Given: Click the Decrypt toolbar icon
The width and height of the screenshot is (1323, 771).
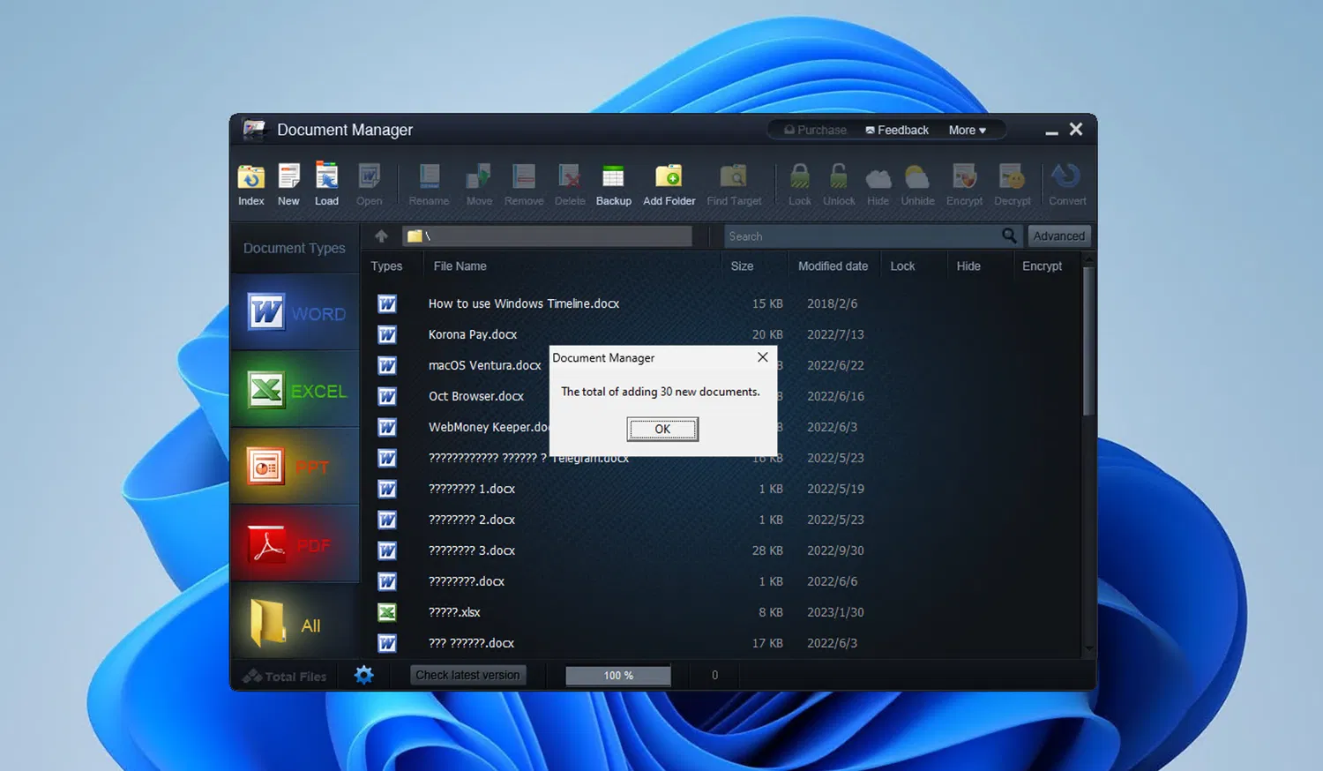Looking at the screenshot, I should pos(1012,177).
